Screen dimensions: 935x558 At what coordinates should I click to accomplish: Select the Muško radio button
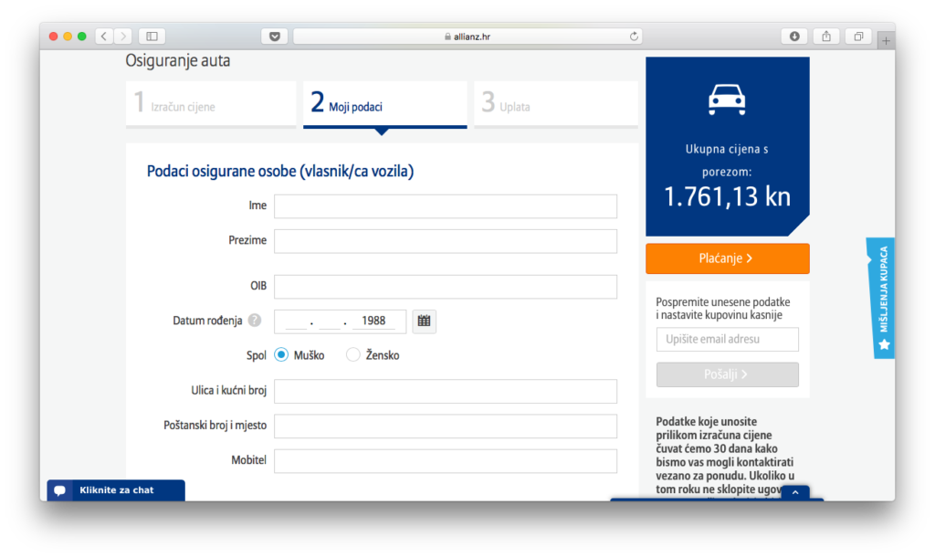[x=281, y=355]
